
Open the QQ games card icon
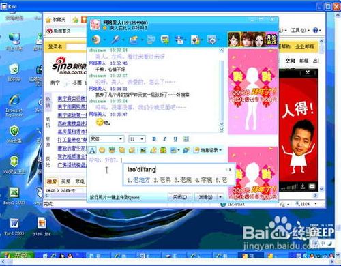195,40
